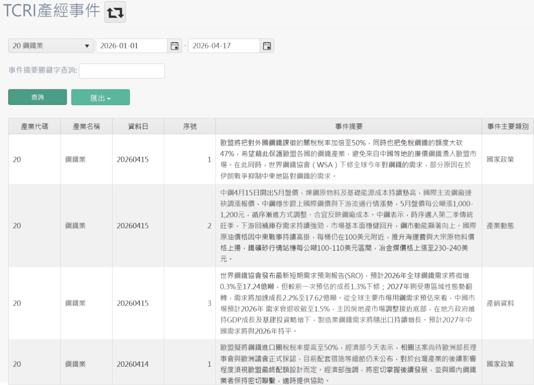Click the 事件摘要關鍵字查詢 keyword input field

[x=122, y=71]
